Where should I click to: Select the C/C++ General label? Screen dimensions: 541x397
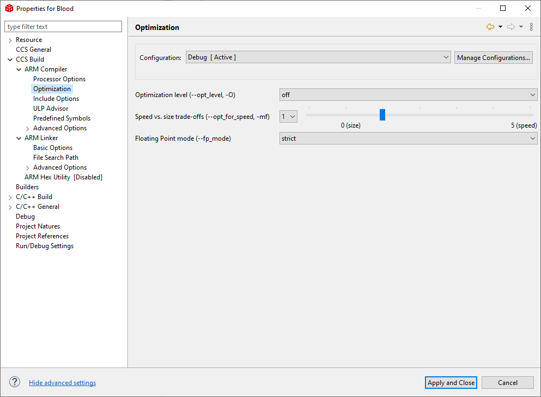coord(38,207)
